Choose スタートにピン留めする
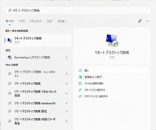Image resolution: width=156 pixels, height=130 pixels. [112, 90]
